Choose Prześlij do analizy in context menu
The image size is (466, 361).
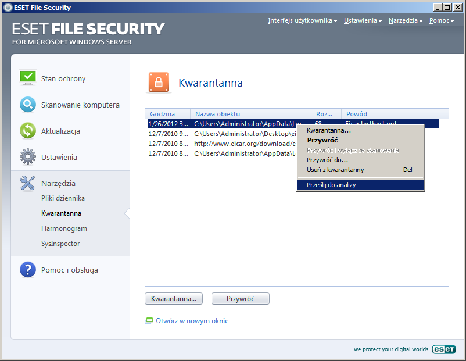360,185
